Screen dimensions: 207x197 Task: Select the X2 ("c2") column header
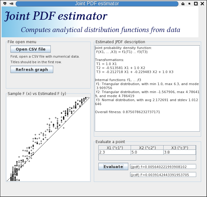147,148
